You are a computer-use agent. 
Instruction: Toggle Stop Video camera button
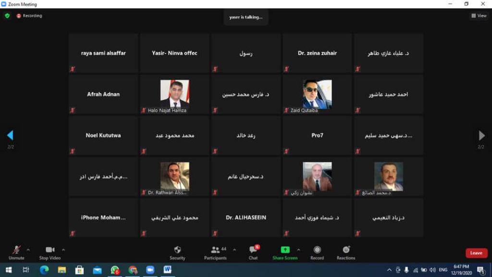tap(50, 250)
